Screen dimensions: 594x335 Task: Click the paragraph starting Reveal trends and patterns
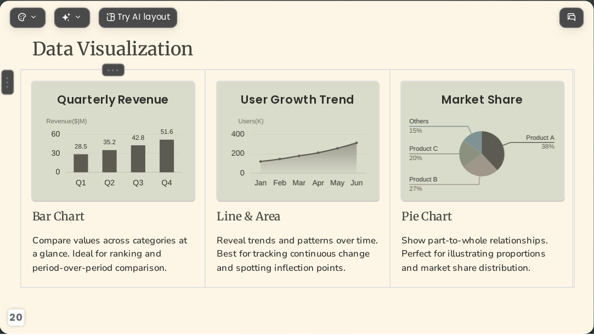click(297, 254)
